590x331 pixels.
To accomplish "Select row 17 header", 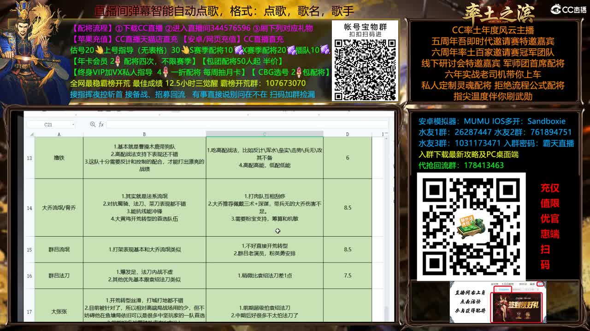I will click(29, 306).
